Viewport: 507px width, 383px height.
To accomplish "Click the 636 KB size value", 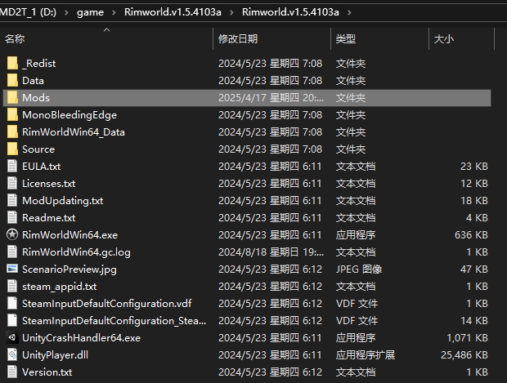I will (x=471, y=234).
